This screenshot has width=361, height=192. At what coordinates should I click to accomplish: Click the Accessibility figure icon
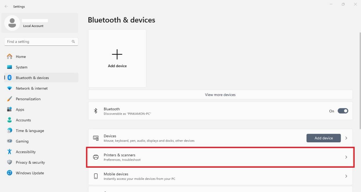coord(10,152)
